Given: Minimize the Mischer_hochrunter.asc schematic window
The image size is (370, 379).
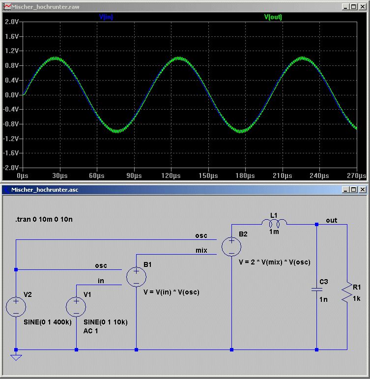Looking at the screenshot, I should [345, 190].
